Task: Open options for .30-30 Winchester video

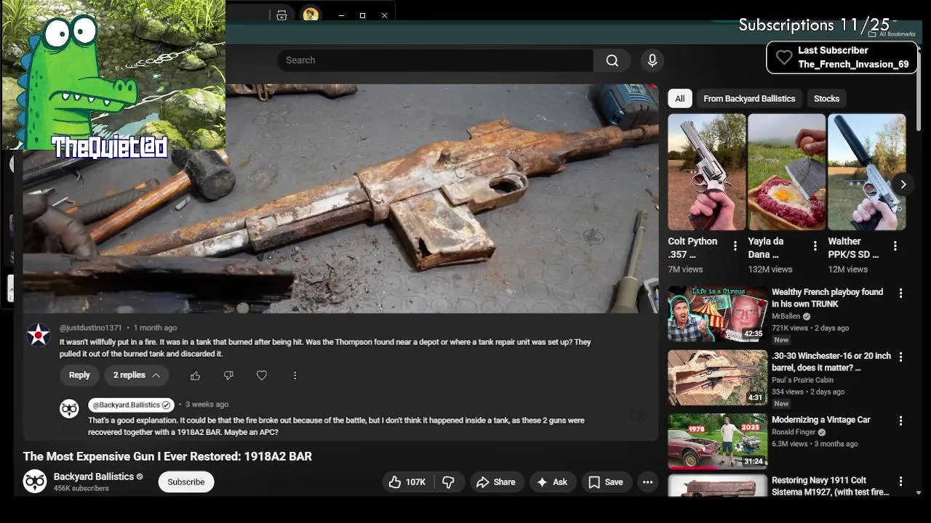Action: [900, 357]
